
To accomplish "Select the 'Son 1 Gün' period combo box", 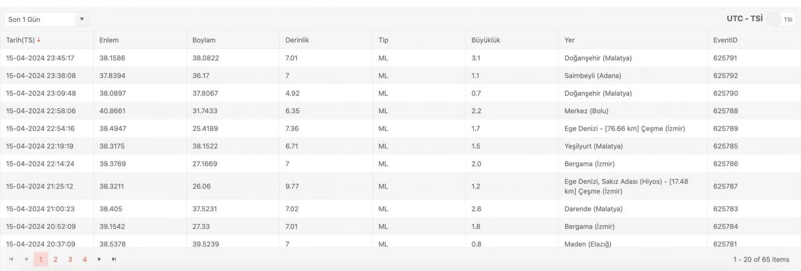I will [x=41, y=19].
